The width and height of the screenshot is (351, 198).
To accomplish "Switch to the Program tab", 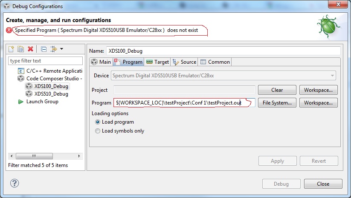I will point(128,62).
